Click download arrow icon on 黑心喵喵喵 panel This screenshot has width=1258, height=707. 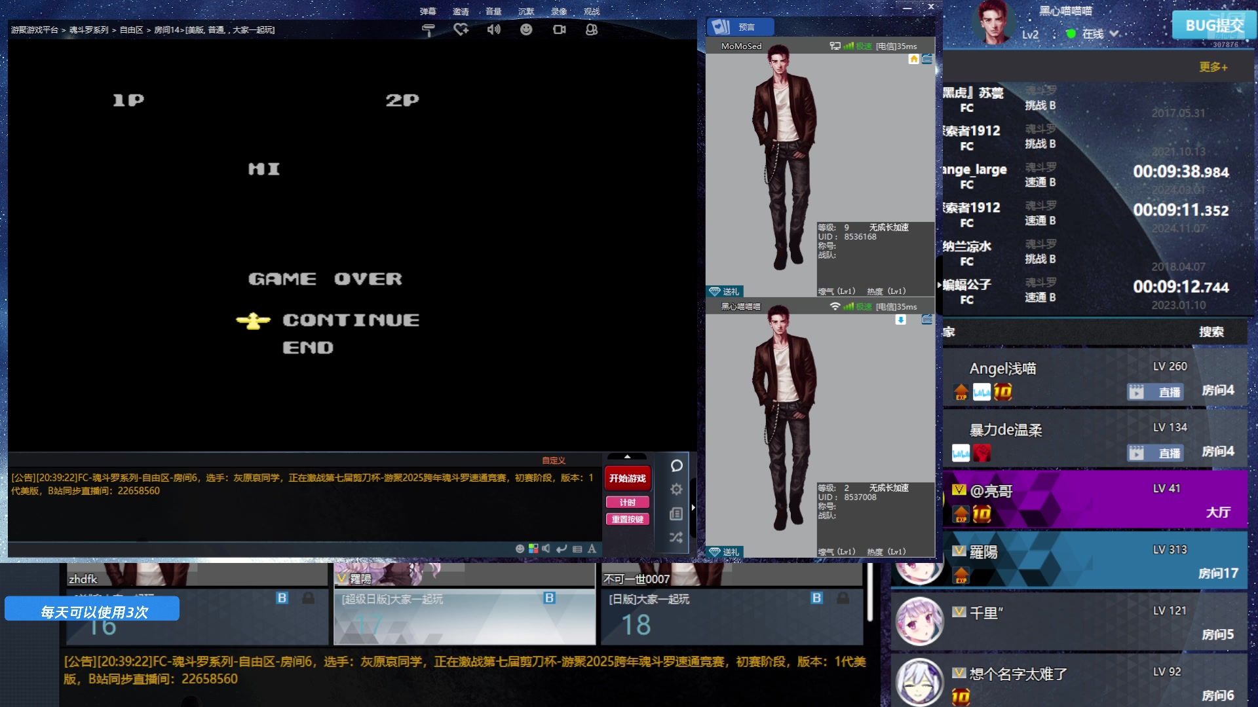click(901, 319)
